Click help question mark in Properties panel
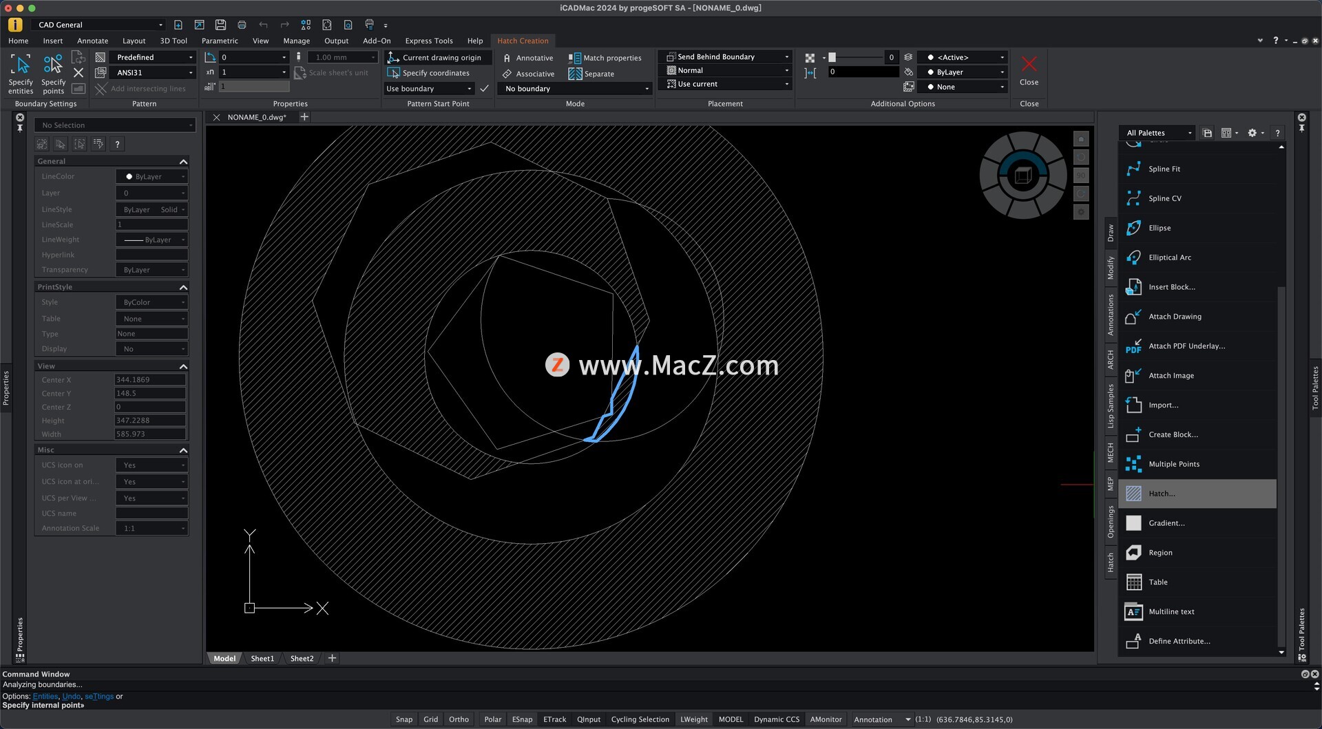The image size is (1322, 729). (x=118, y=144)
